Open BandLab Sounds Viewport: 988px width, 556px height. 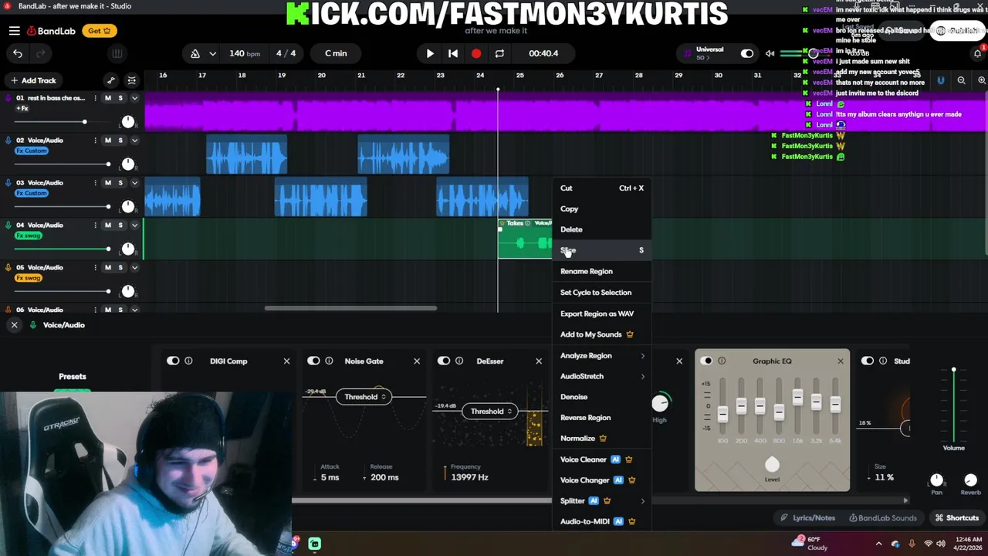tap(882, 518)
